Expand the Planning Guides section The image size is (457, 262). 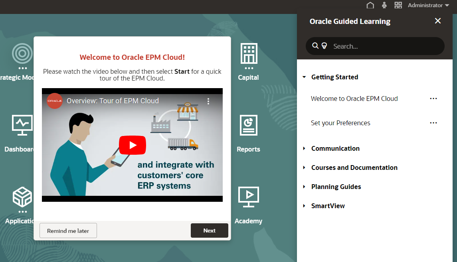[x=304, y=187]
